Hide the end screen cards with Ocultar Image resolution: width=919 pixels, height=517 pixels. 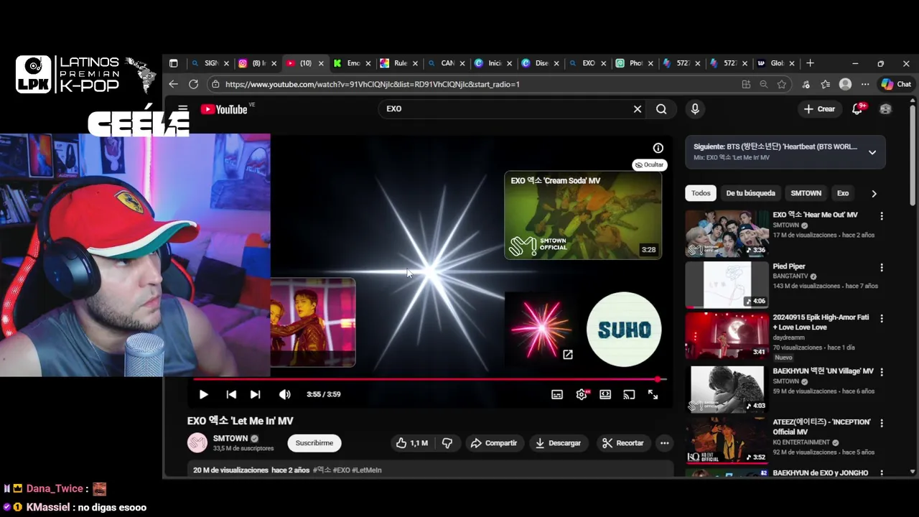pyautogui.click(x=650, y=164)
